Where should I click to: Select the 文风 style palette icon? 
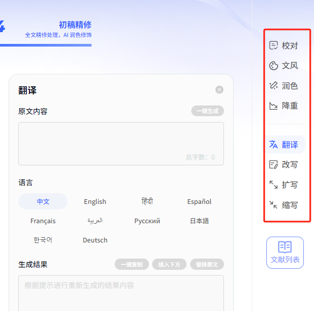pos(273,66)
